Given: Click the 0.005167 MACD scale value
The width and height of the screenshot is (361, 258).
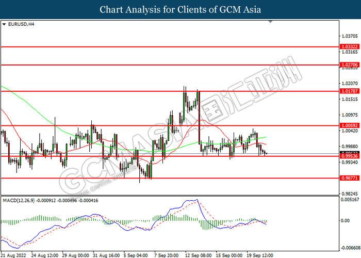Looking at the screenshot, I should coord(350,200).
